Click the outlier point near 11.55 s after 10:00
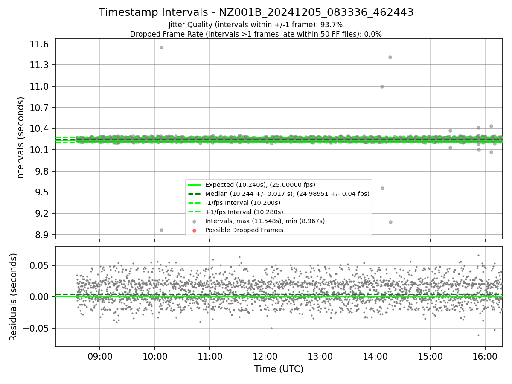Viewport: 512px width, 384px height. click(x=161, y=47)
